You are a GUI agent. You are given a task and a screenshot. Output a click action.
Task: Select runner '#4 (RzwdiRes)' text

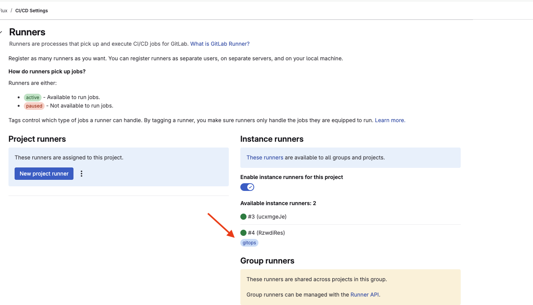click(x=266, y=233)
